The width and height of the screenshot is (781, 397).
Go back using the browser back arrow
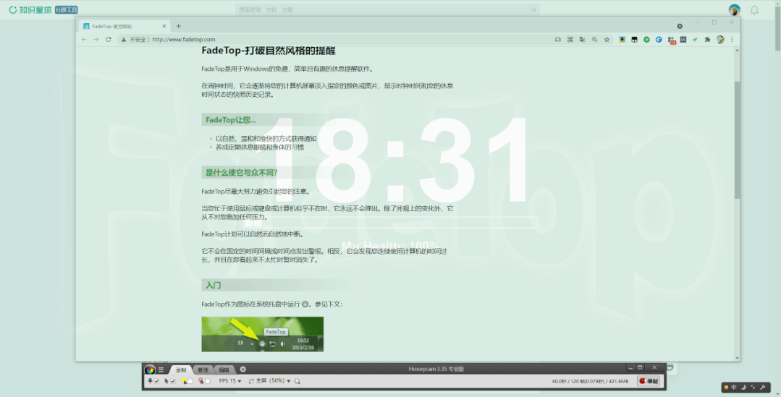tap(84, 39)
